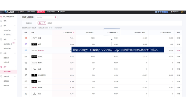Click the brand name link in row 03
This screenshot has width=186, height=104.
41,51
